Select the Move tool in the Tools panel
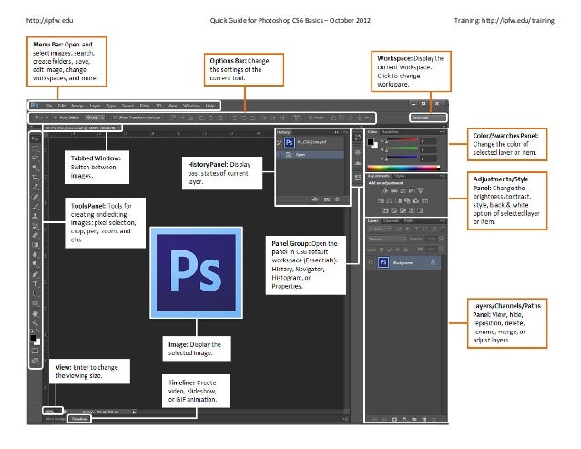The image size is (581, 449). pyautogui.click(x=35, y=138)
